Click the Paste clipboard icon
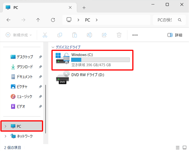Image resolution: width=189 pixels, height=151 pixels. pos(74,35)
